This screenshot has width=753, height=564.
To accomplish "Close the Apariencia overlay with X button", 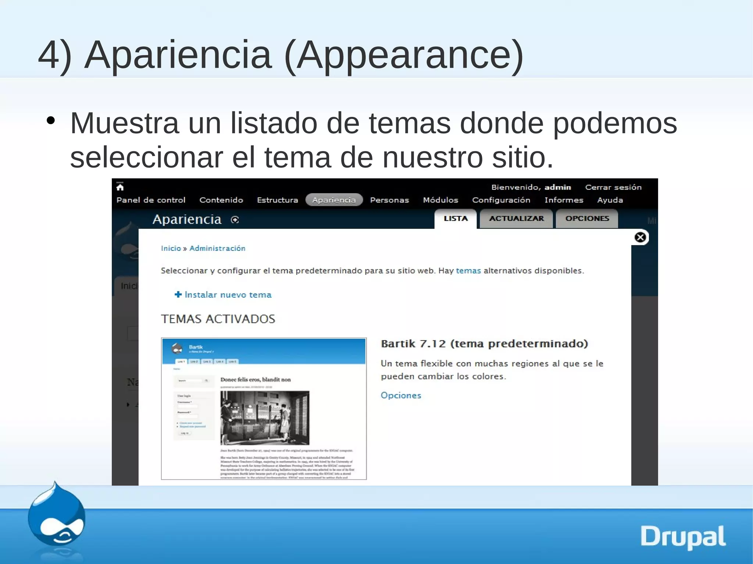I will [x=640, y=237].
